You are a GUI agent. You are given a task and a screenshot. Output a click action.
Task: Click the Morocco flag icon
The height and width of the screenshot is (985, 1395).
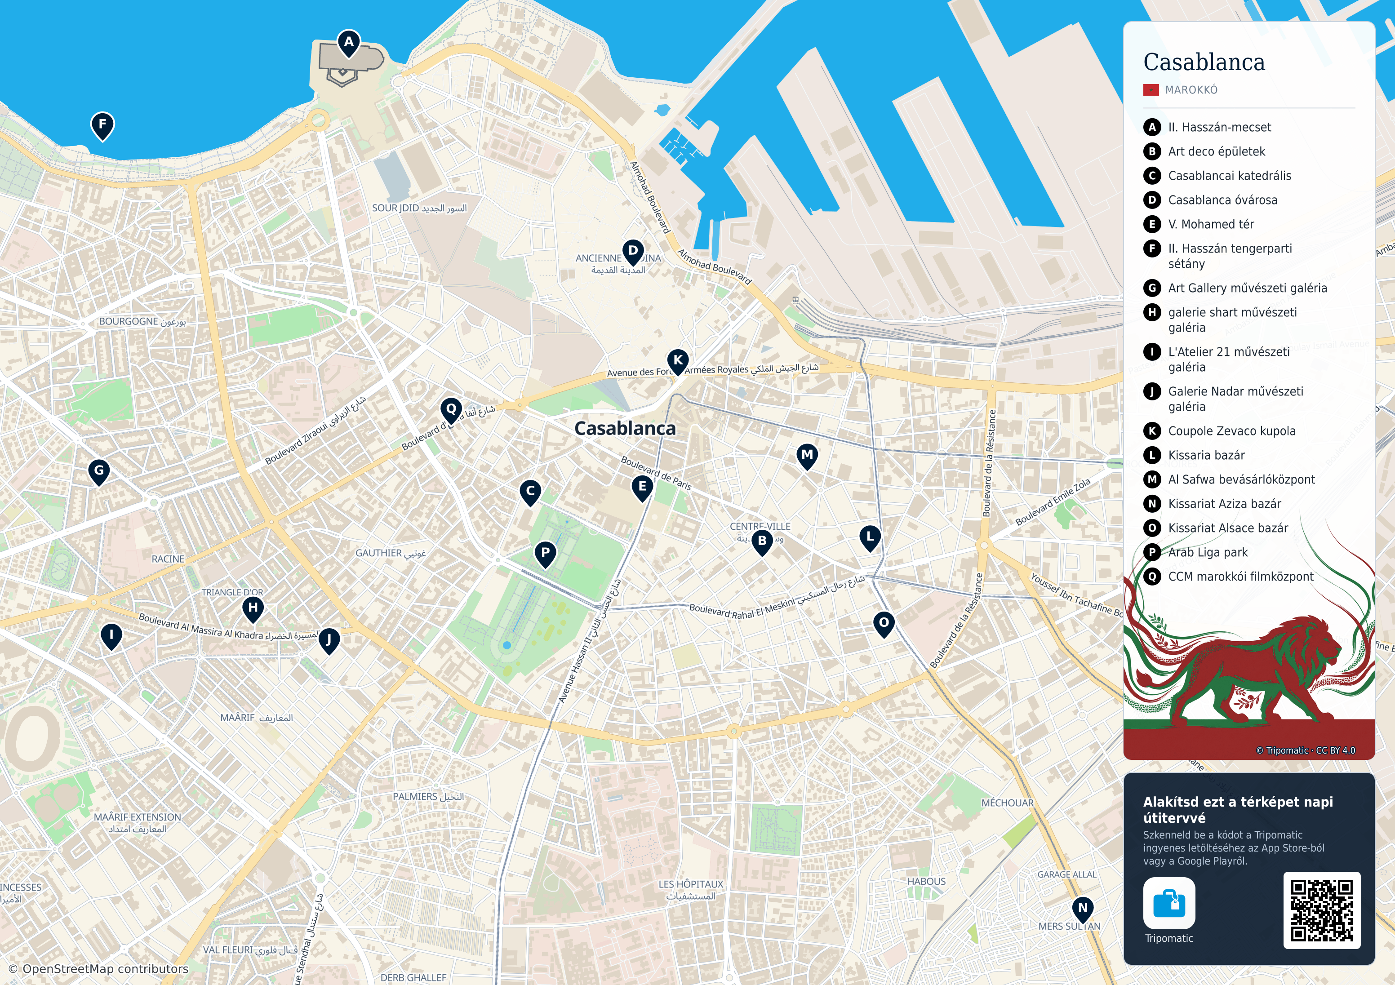(1151, 90)
